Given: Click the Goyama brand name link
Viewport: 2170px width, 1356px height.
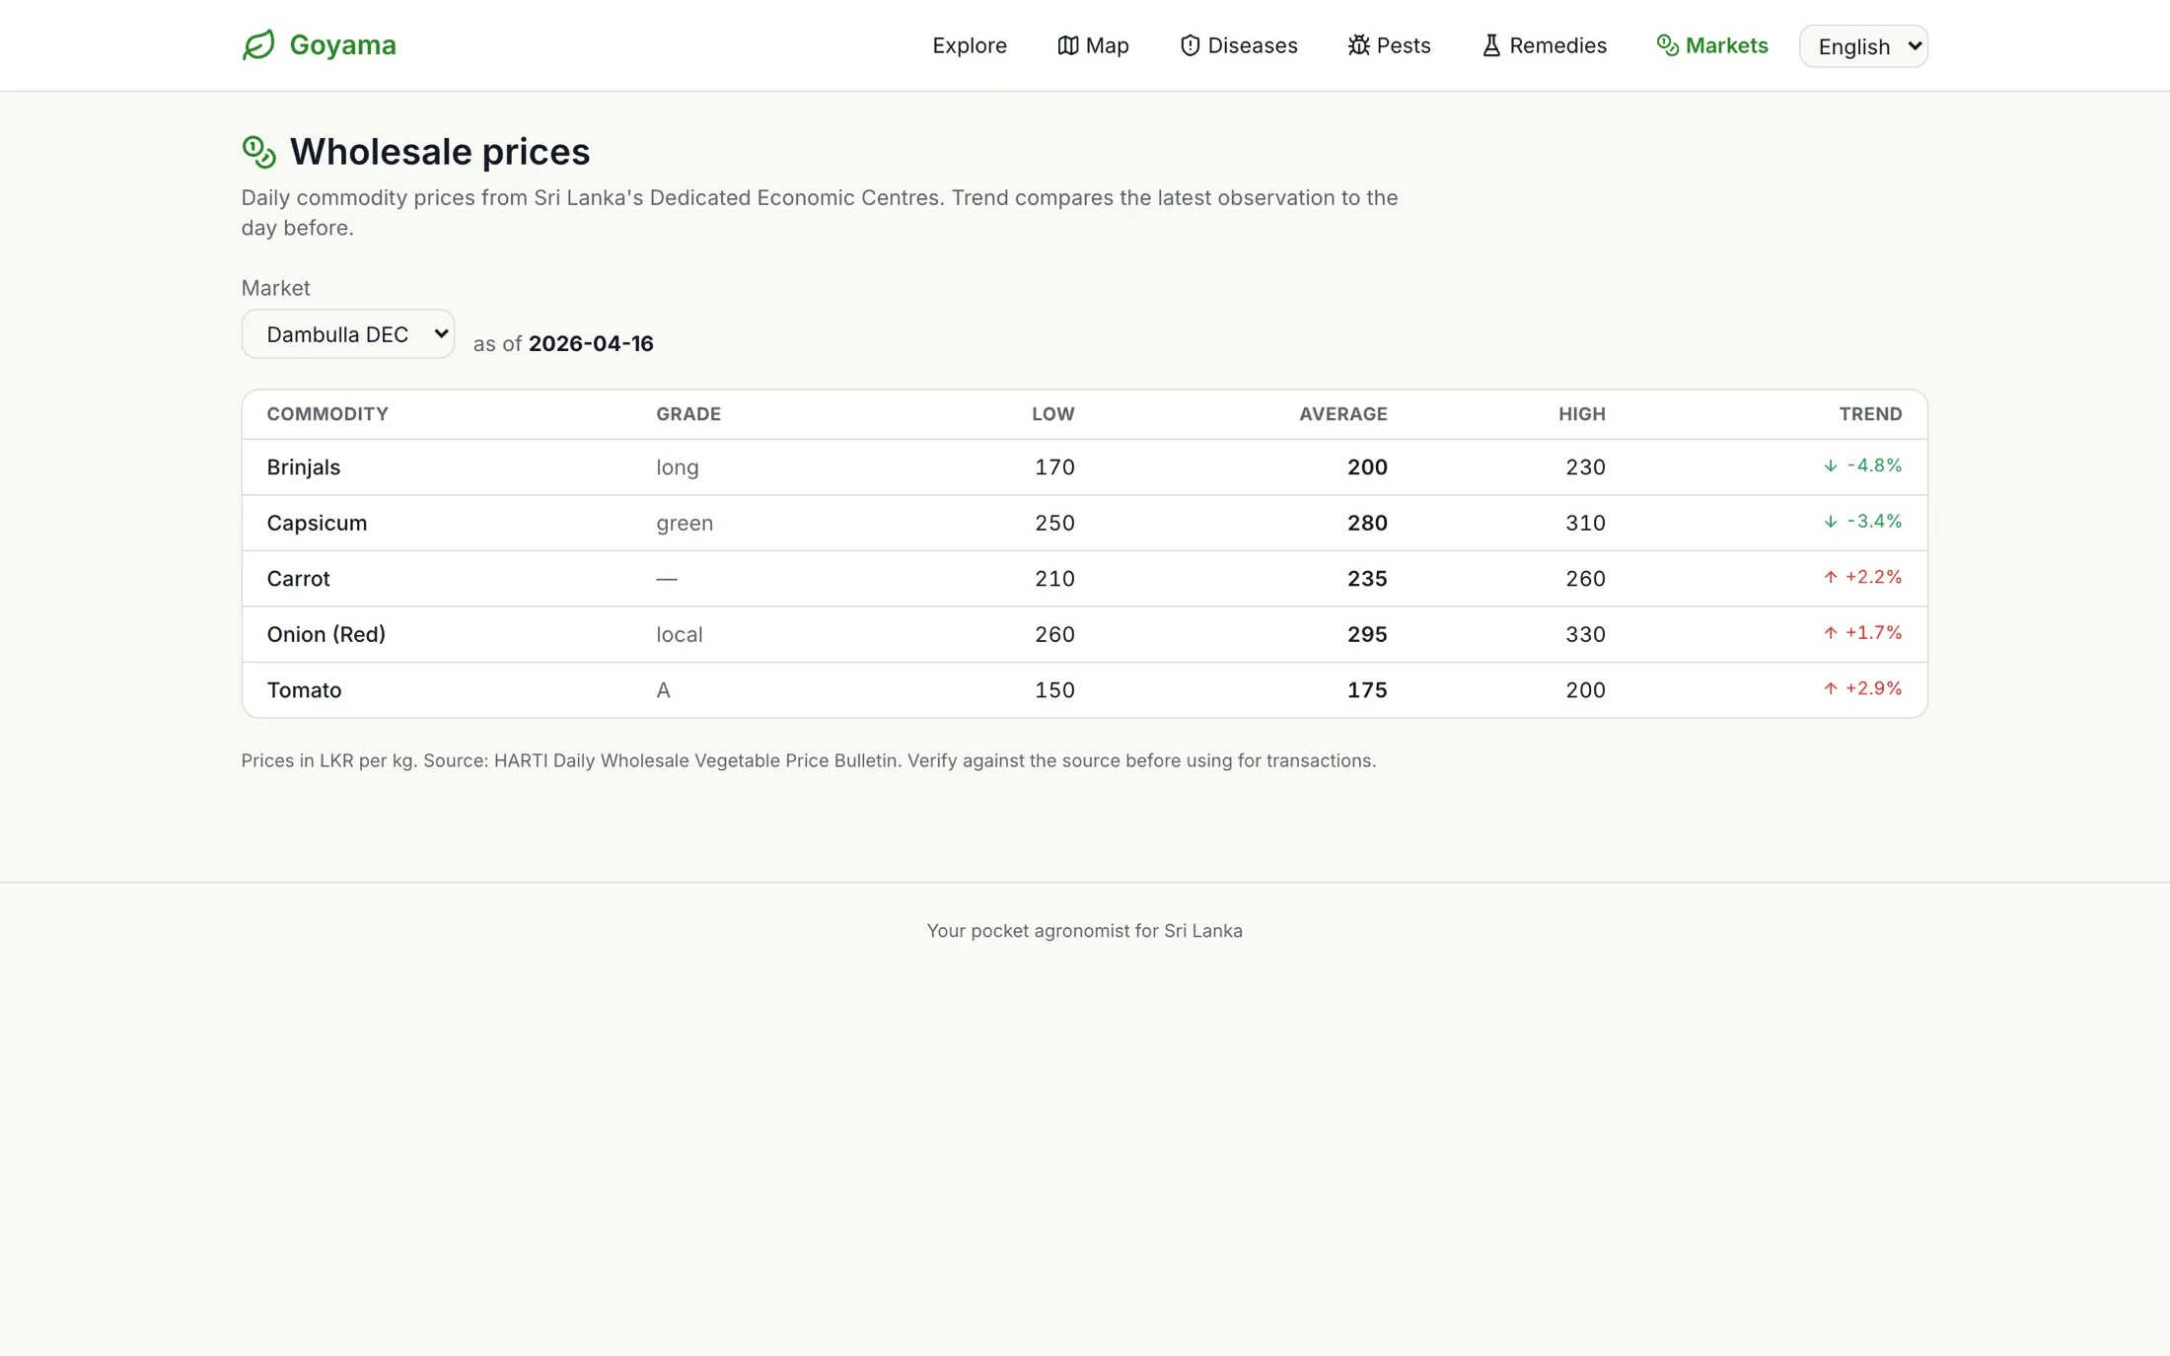Looking at the screenshot, I should pos(342,45).
